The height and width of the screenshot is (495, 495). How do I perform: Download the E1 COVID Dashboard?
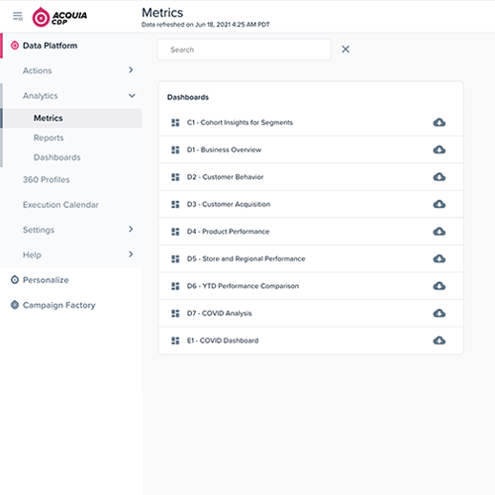pyautogui.click(x=440, y=341)
